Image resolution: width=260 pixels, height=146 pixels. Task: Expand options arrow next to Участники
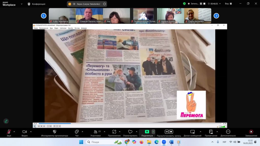pyautogui.click(x=104, y=132)
